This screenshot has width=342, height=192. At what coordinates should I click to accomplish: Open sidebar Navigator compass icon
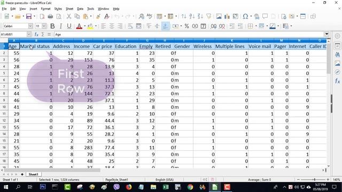point(337,72)
